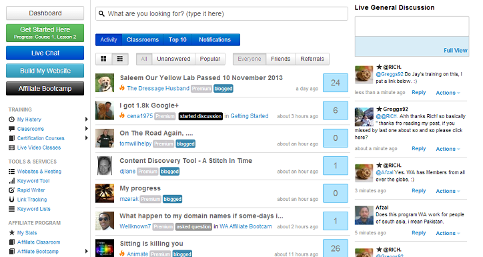Click the 24 comment count box
Viewport: 483px width, 257px height.
click(x=336, y=83)
